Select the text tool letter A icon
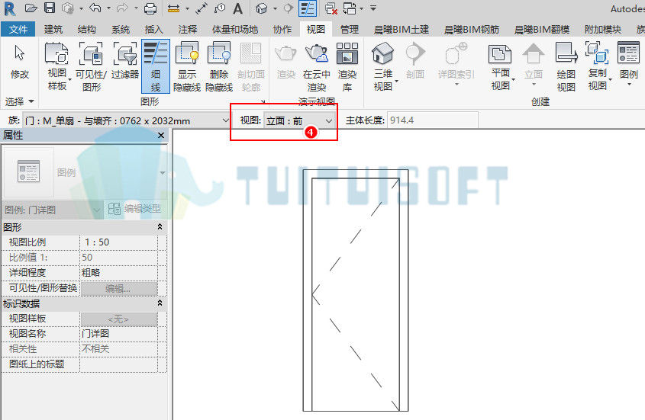The width and height of the screenshot is (645, 420). tap(237, 8)
